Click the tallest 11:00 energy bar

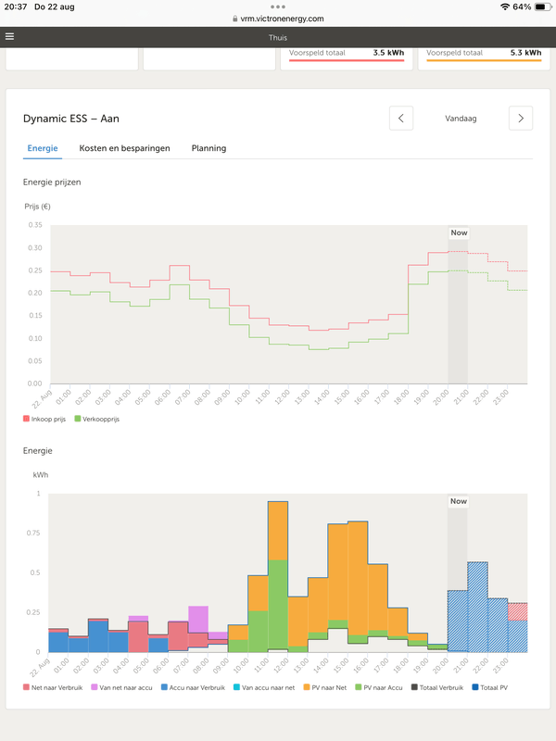278,574
